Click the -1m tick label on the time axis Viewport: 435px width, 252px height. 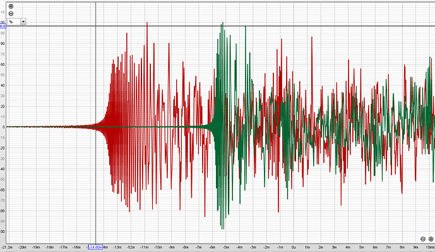[280, 248]
